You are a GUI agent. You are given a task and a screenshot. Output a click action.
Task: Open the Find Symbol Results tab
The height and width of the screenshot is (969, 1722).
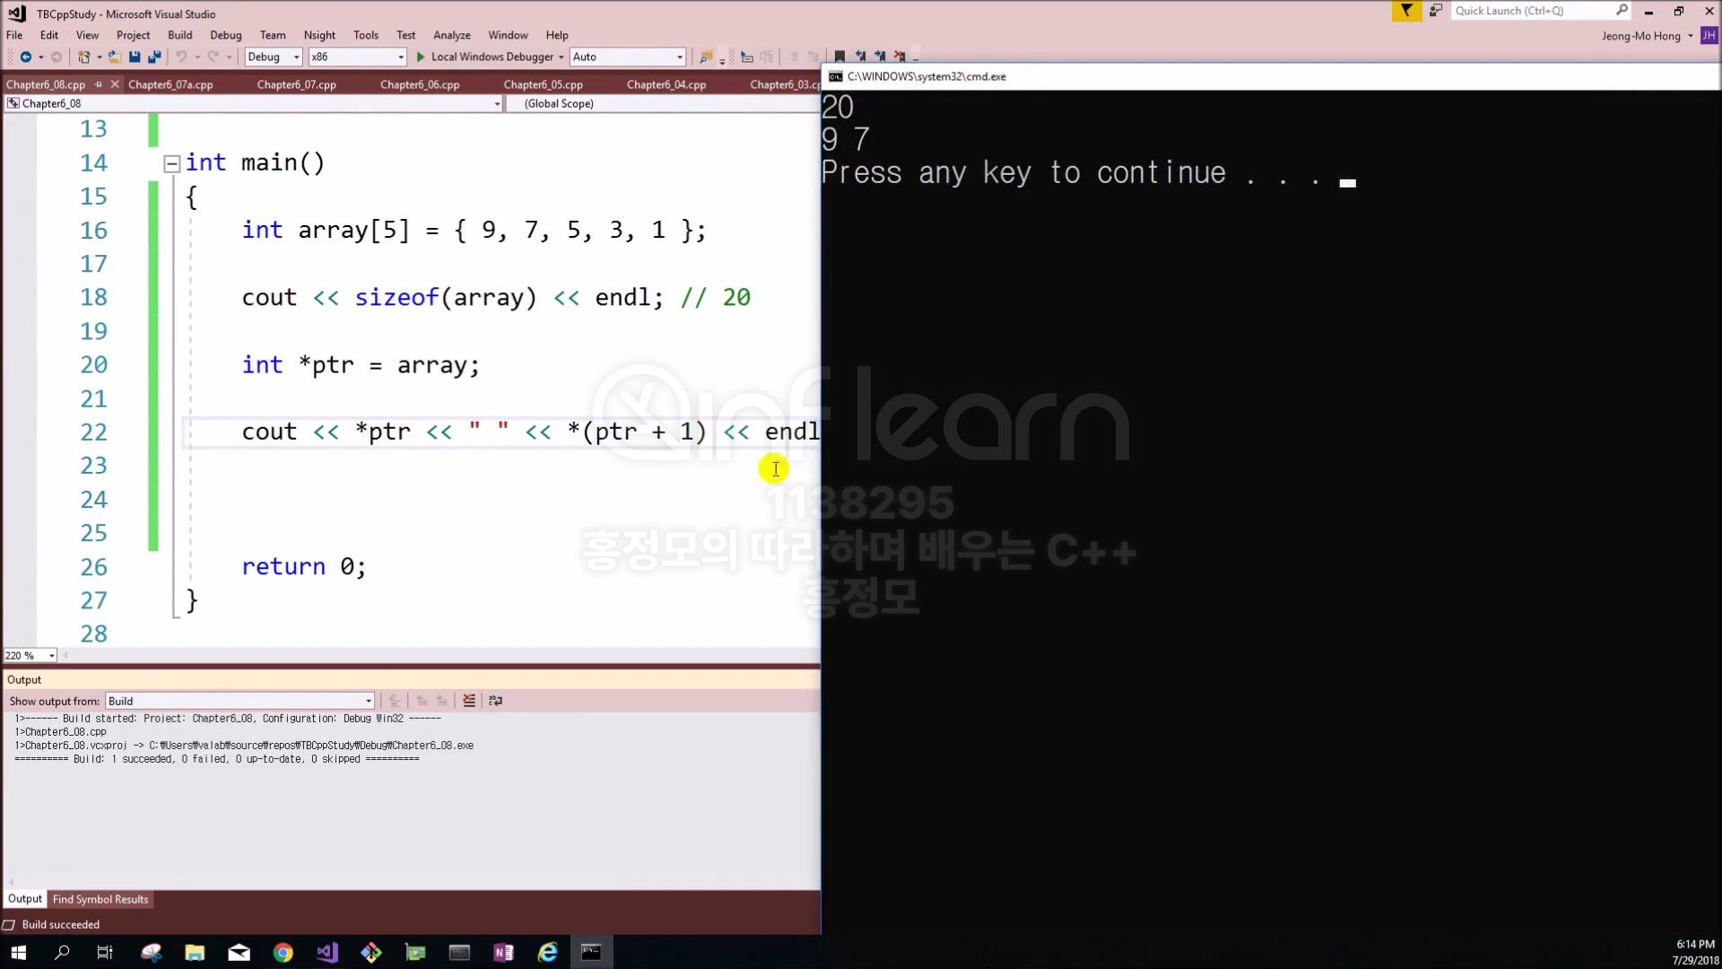pyautogui.click(x=100, y=899)
